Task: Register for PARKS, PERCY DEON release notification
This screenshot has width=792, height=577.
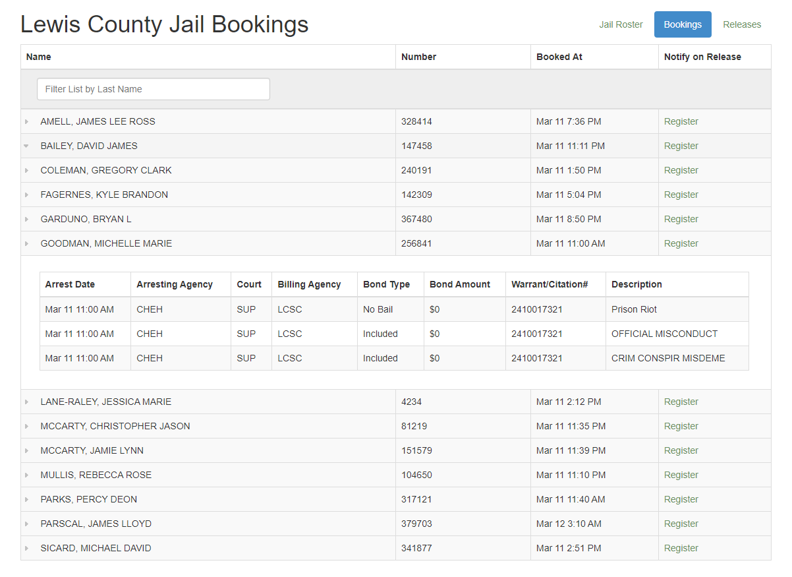Action: [x=681, y=499]
